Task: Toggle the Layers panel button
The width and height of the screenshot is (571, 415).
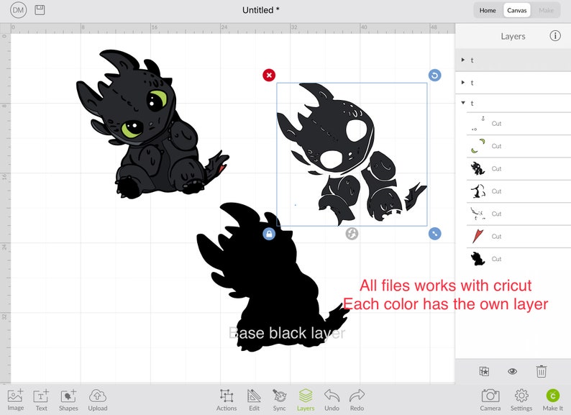Action: coord(306,400)
